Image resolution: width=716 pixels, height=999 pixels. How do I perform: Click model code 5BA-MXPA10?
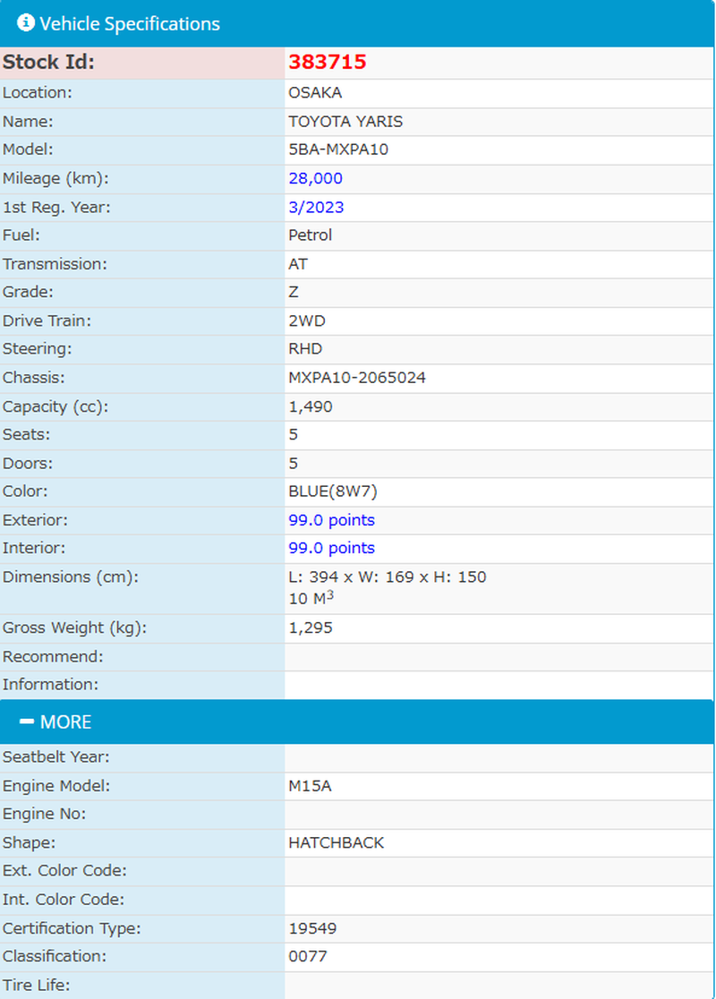(338, 149)
